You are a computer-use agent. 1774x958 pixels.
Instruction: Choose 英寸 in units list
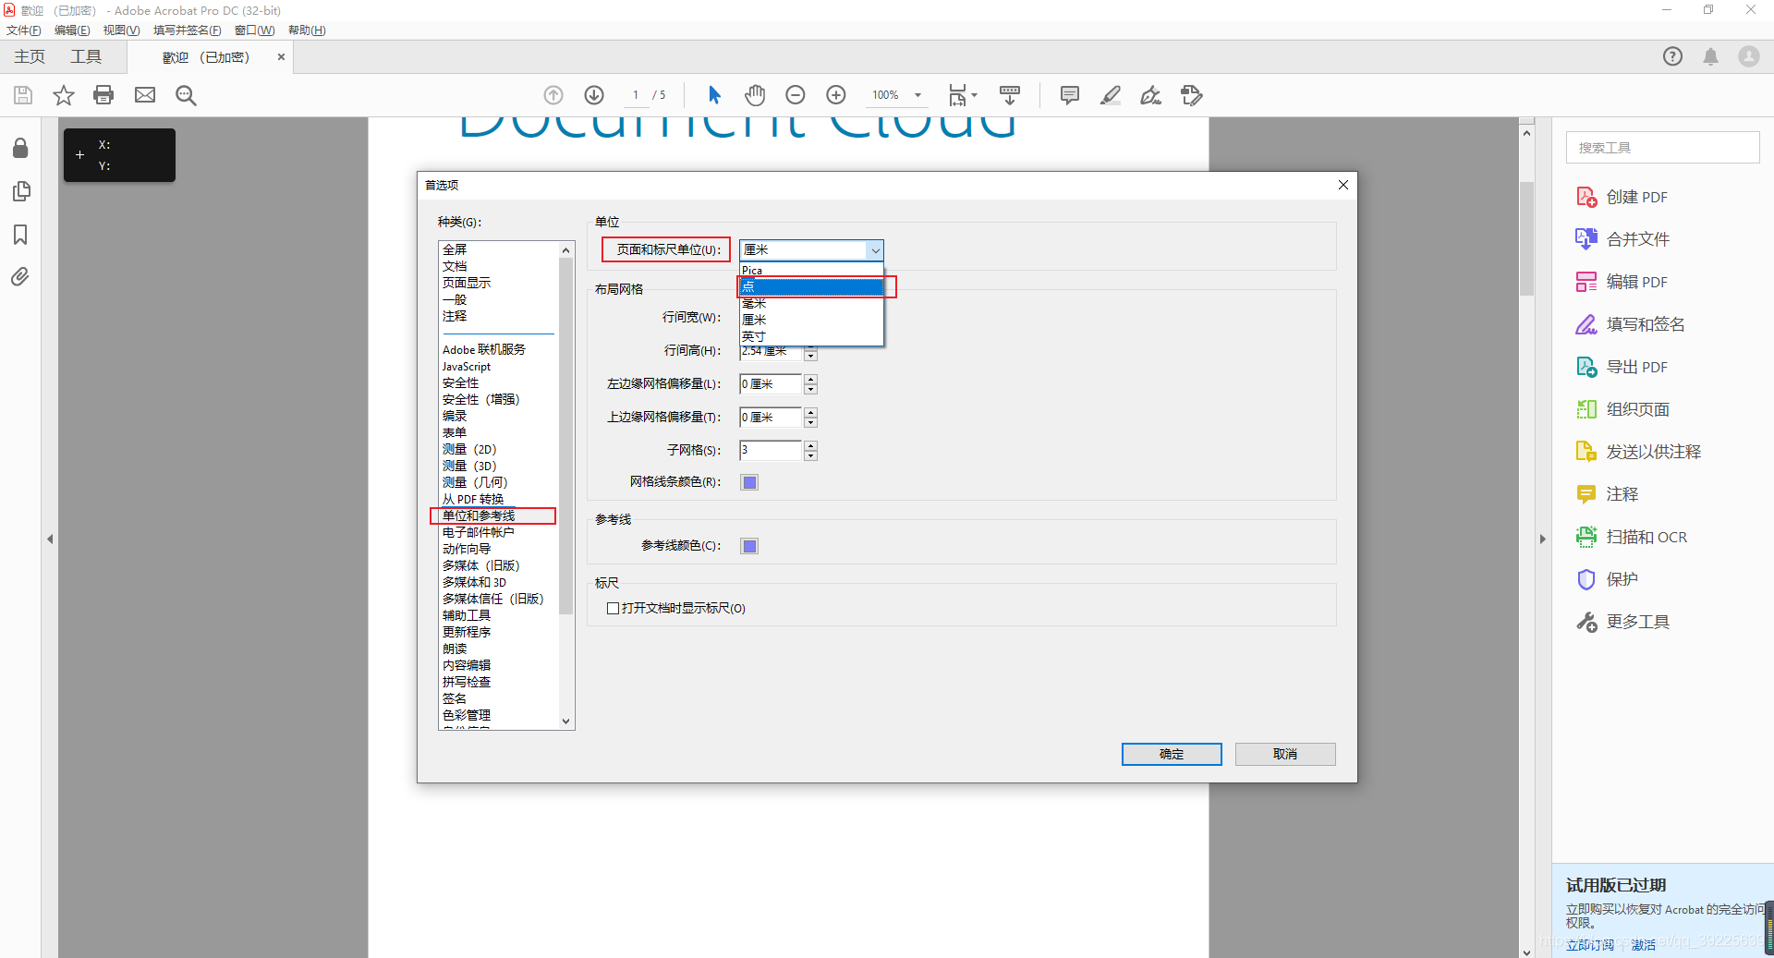[811, 336]
